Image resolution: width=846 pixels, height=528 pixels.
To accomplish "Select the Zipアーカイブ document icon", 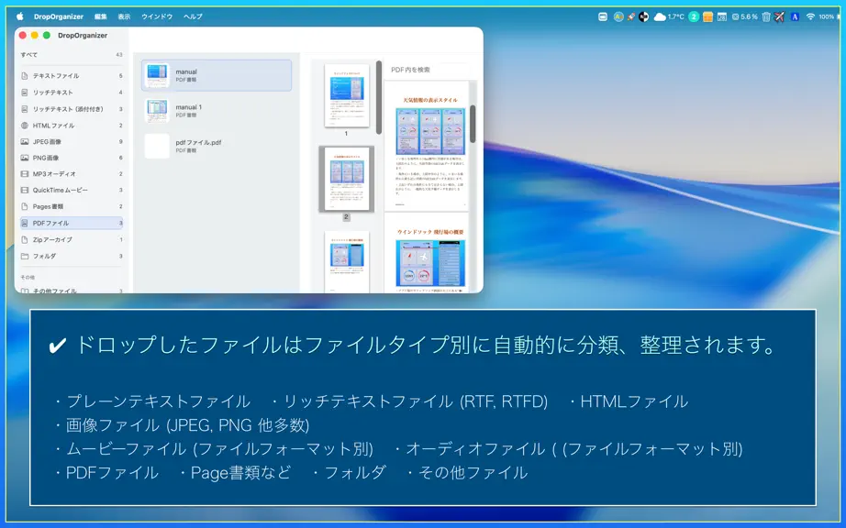I will (x=24, y=240).
